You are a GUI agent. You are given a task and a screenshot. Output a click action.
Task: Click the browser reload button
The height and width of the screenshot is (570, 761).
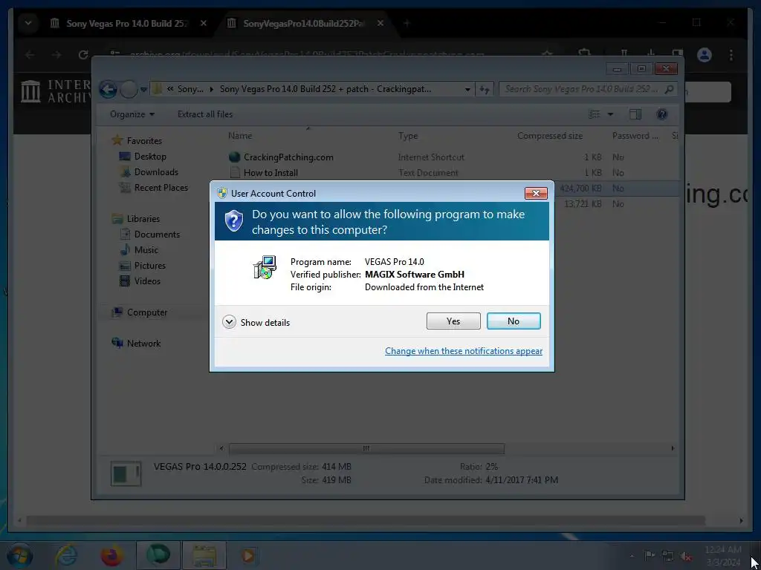click(x=83, y=55)
